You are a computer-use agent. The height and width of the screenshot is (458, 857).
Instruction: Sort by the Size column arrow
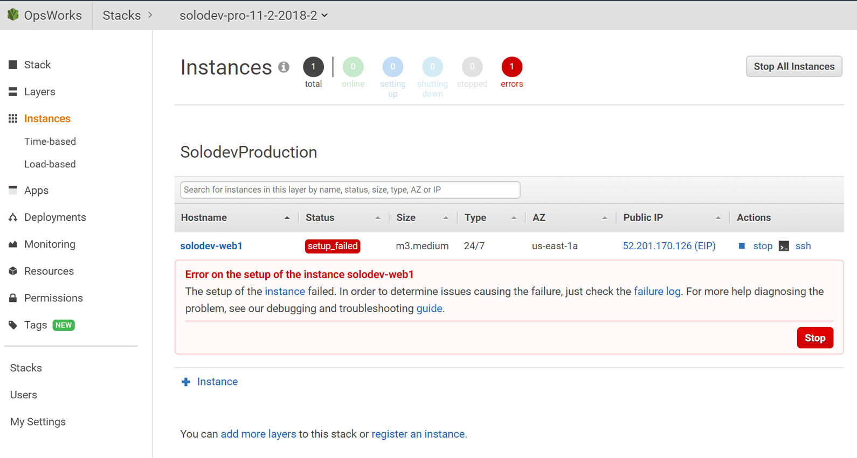[x=445, y=218]
